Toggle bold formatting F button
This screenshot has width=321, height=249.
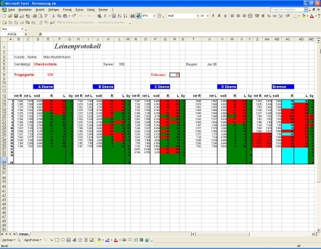point(213,16)
